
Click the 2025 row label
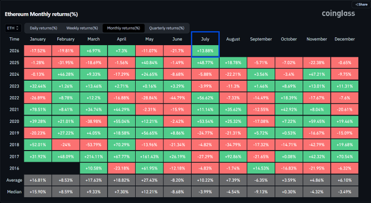coord(14,63)
